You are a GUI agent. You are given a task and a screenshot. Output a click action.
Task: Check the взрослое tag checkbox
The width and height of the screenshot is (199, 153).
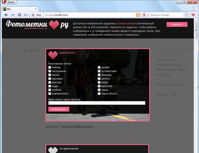[x=99, y=86]
